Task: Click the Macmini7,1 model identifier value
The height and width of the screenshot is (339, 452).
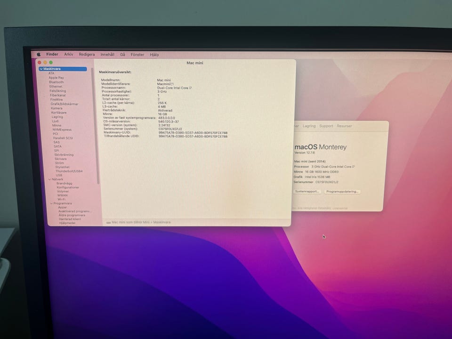Action: 165,84
